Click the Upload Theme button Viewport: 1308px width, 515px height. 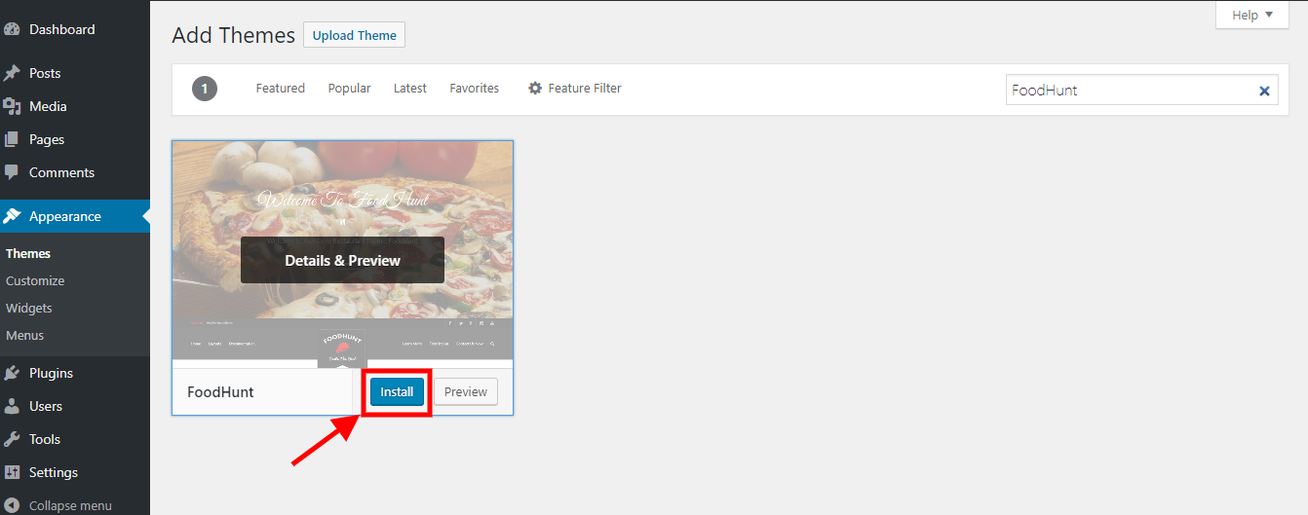click(x=354, y=35)
